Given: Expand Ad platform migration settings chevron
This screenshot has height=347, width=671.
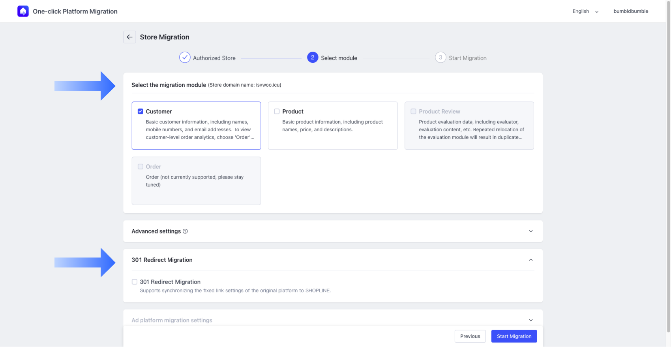Looking at the screenshot, I should (530, 320).
